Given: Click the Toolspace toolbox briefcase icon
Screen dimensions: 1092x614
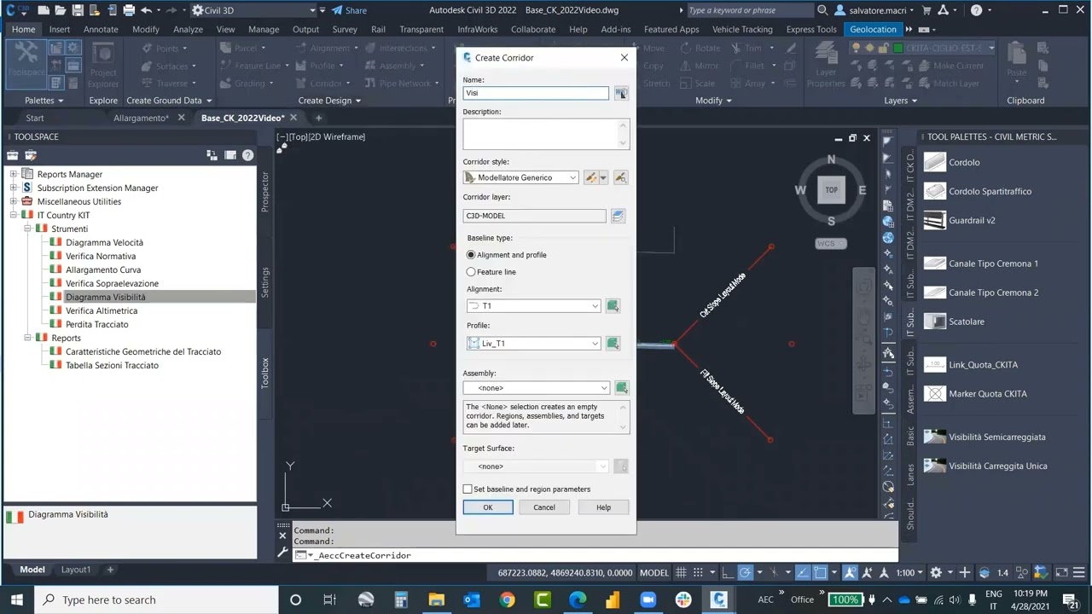Looking at the screenshot, I should 13,155.
